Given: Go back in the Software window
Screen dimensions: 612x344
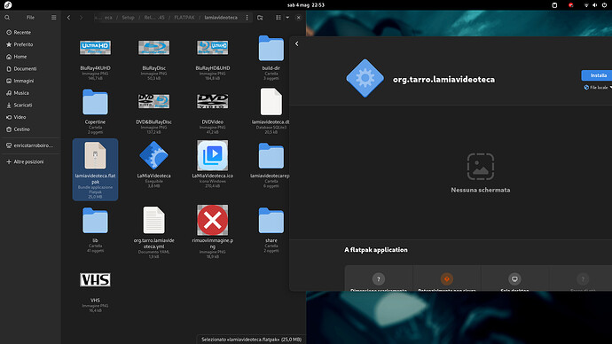Looking at the screenshot, I should (x=296, y=43).
